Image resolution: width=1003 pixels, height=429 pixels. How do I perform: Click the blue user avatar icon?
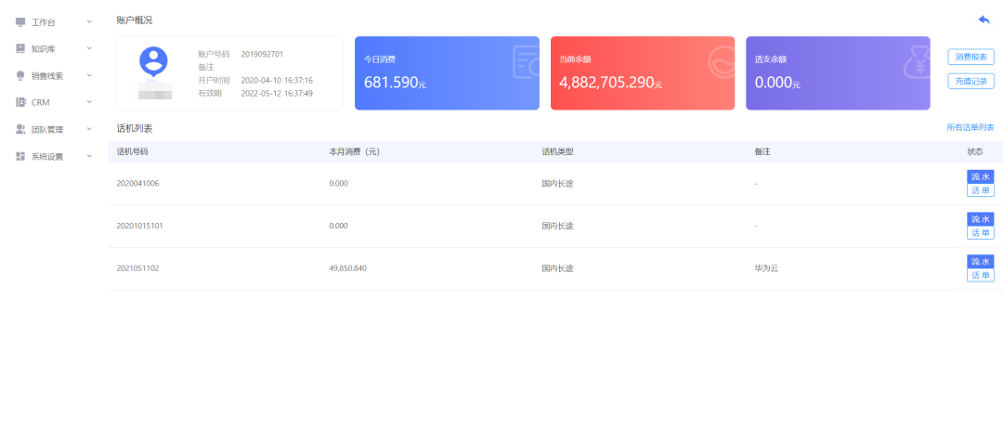[153, 62]
